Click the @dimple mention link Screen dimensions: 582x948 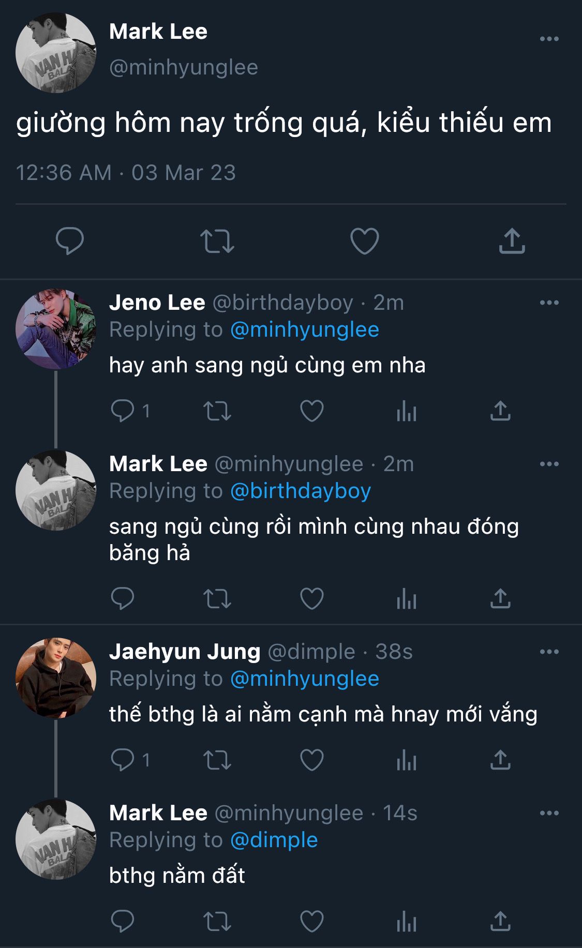[274, 840]
